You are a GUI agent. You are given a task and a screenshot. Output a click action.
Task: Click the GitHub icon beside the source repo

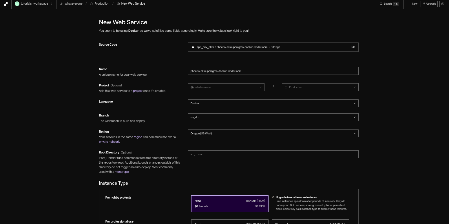tap(193, 47)
